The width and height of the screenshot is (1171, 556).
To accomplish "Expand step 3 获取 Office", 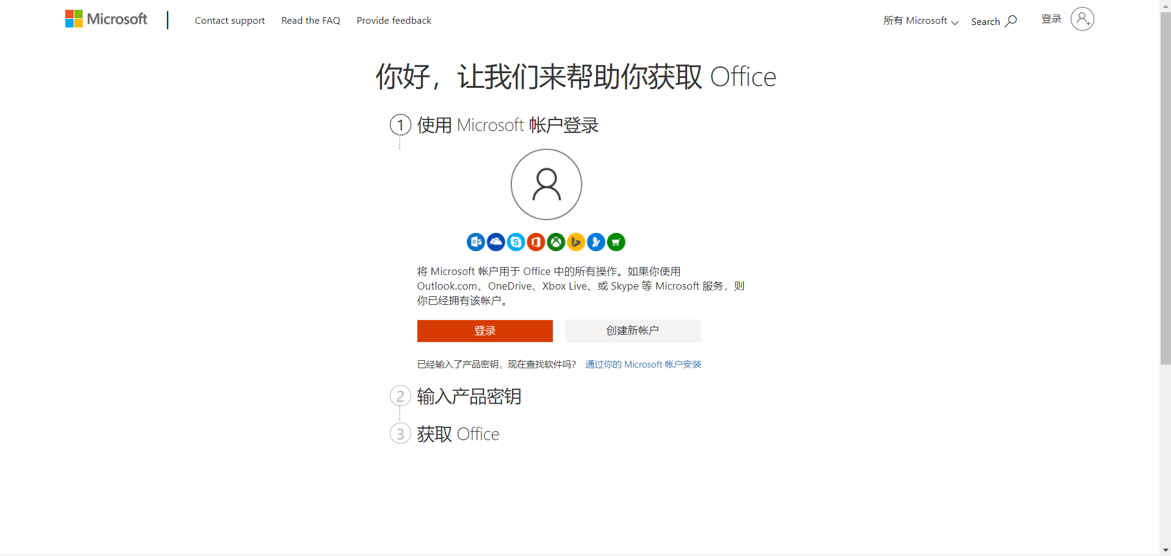I will [458, 433].
